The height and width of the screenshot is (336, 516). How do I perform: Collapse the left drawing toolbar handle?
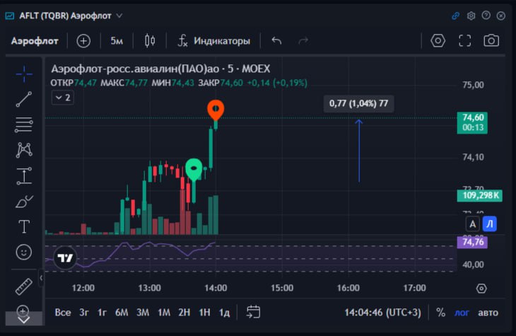point(41,278)
